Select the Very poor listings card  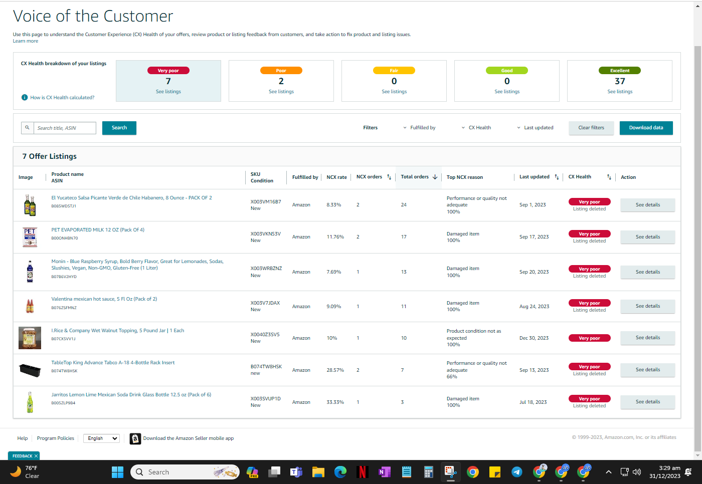point(168,81)
